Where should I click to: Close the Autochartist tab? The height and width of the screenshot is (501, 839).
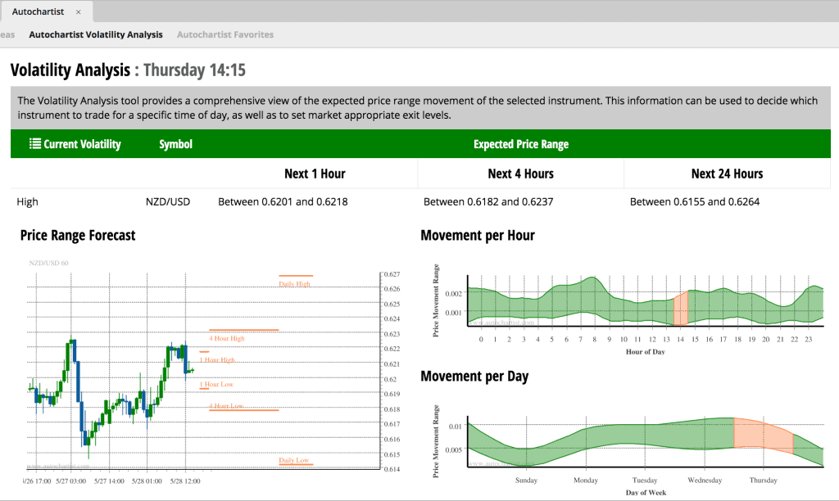[x=78, y=11]
